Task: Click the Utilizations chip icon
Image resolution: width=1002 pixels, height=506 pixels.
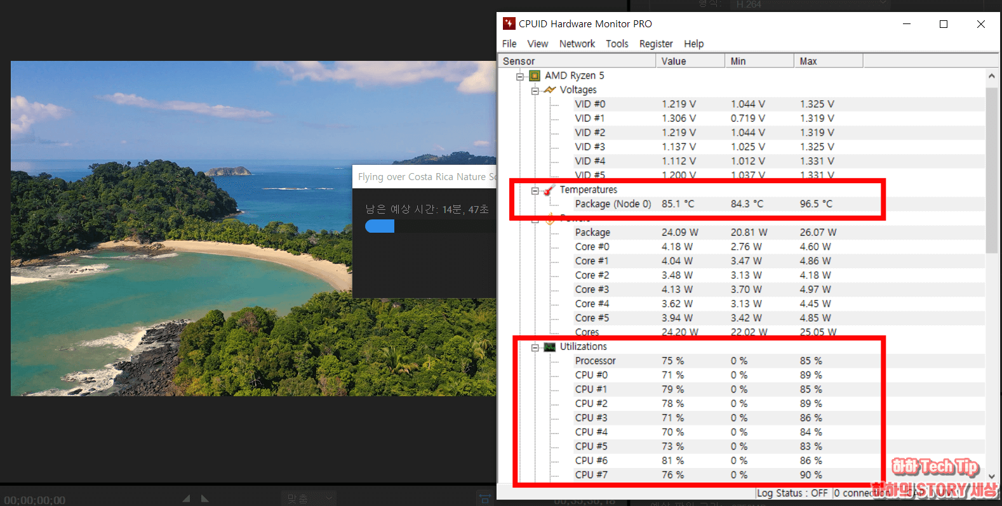Action: pyautogui.click(x=550, y=347)
